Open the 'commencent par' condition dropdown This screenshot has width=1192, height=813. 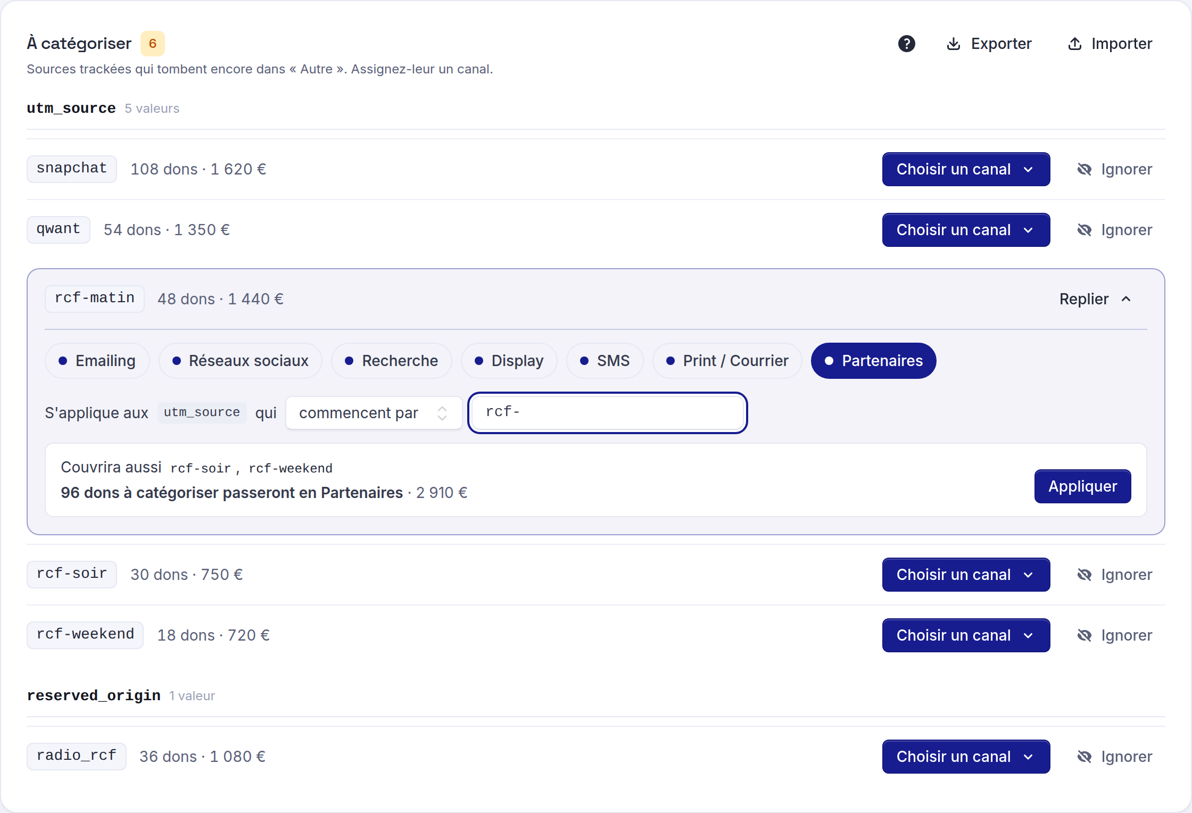pyautogui.click(x=374, y=413)
